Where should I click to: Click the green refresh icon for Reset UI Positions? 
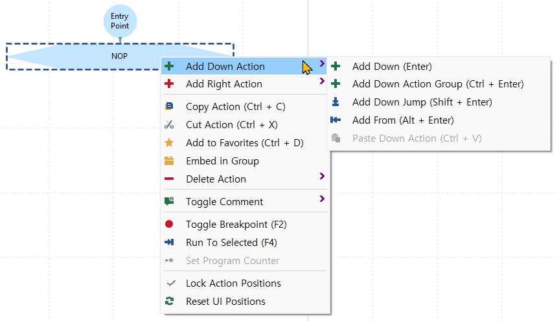point(169,301)
